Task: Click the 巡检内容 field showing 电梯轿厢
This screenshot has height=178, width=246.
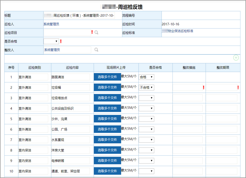Action: pyautogui.click(x=70, y=161)
